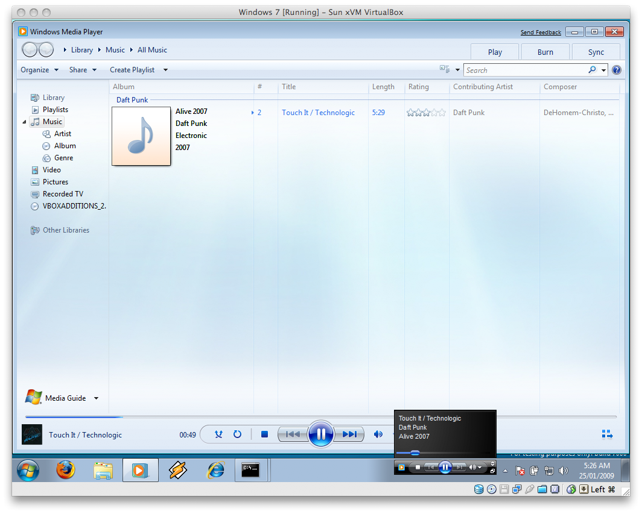Switch to the Burn tab
642x514 pixels.
(x=545, y=52)
